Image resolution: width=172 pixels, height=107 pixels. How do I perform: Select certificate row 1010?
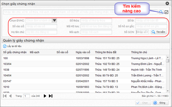pos(84,87)
